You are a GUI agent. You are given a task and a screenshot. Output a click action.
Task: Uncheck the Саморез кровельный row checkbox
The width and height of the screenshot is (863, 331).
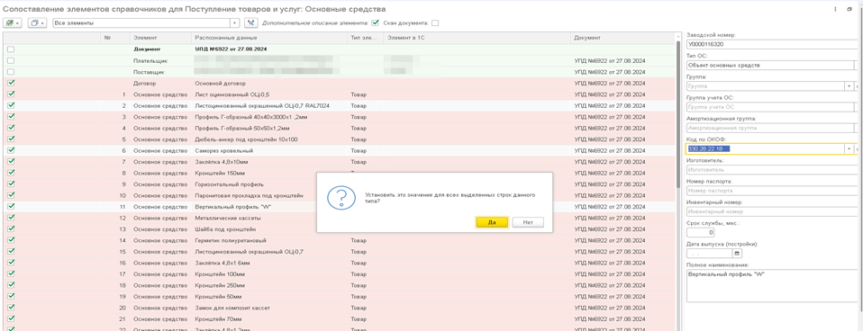pos(11,150)
